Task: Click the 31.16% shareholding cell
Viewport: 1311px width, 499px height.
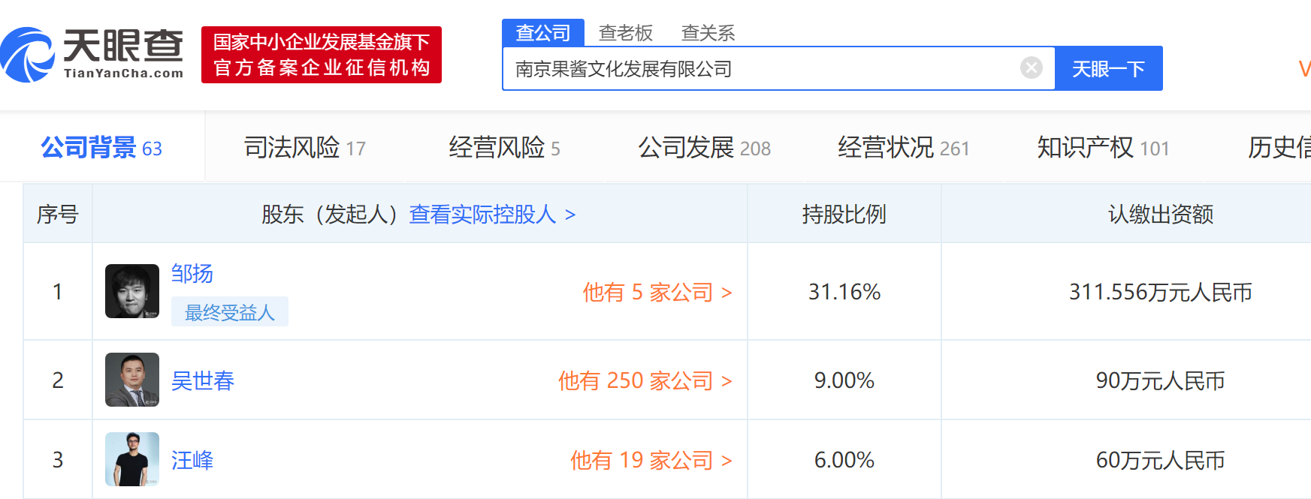Action: (844, 292)
